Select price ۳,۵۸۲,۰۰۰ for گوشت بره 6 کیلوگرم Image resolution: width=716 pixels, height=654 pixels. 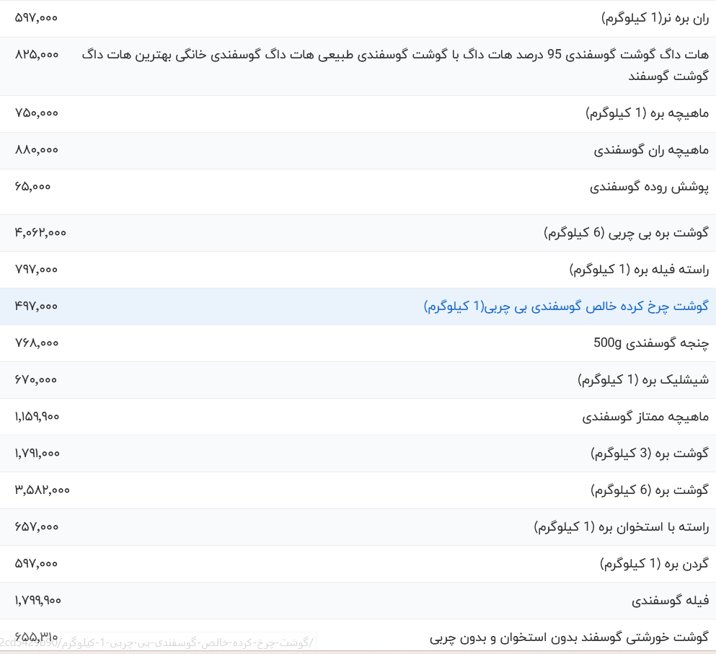click(42, 490)
